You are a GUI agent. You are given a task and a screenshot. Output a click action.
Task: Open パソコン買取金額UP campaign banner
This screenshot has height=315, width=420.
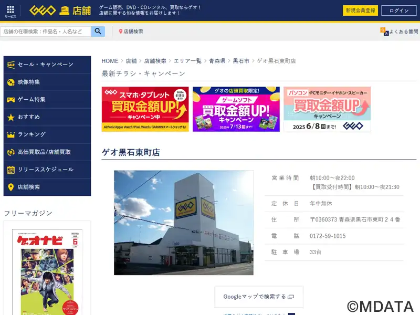pos(327,109)
